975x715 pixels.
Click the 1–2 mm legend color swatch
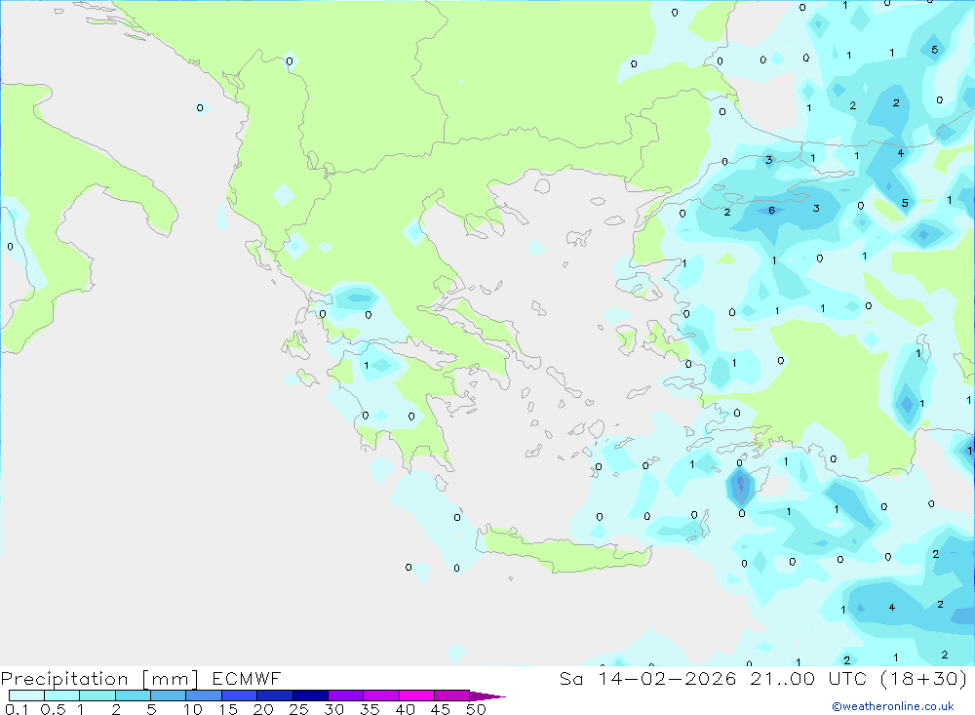pyautogui.click(x=97, y=695)
